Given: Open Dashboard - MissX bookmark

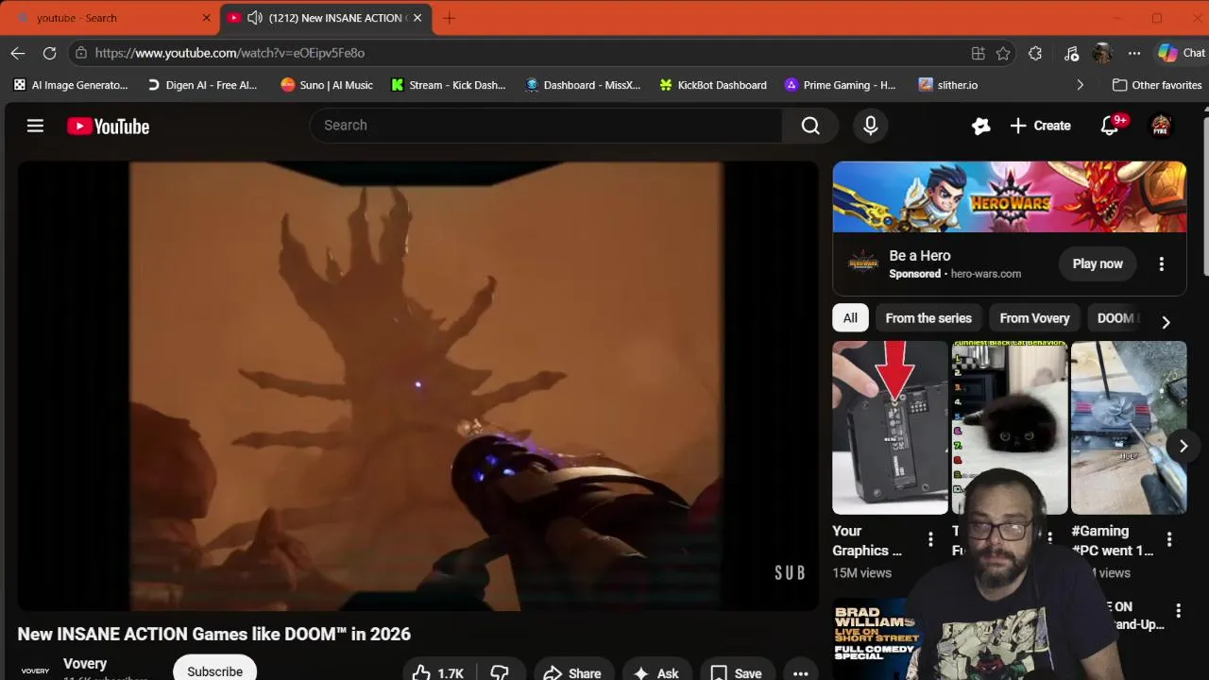Looking at the screenshot, I should [583, 85].
